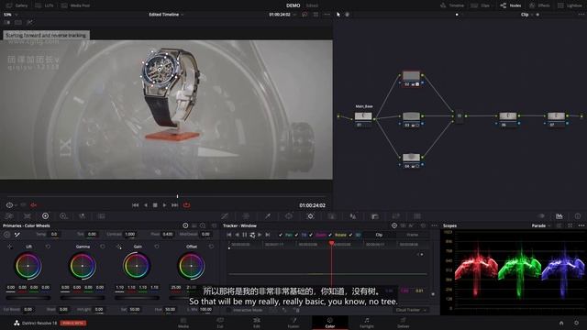The height and width of the screenshot is (330, 587).
Task: Select Clip mode in Tracker
Action: click(x=379, y=235)
